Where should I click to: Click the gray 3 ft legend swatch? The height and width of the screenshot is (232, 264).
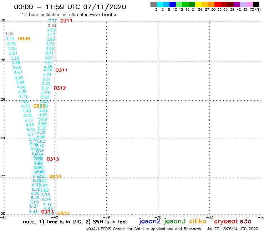tap(154, 4)
